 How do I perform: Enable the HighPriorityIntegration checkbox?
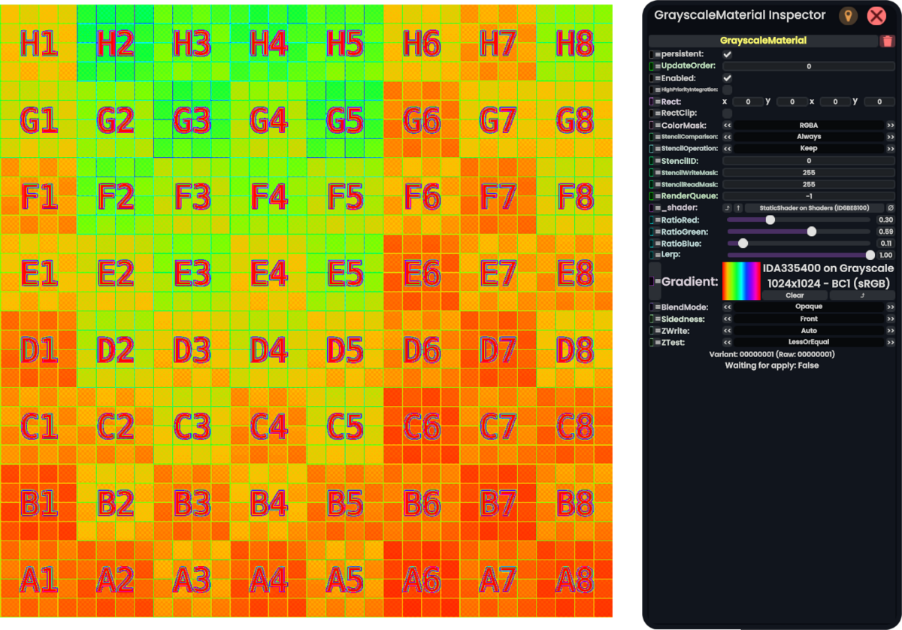point(727,89)
